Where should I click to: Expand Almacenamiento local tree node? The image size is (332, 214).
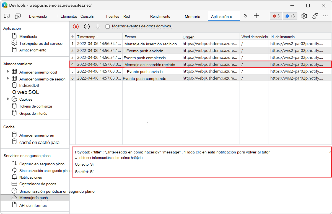[x=8, y=72]
